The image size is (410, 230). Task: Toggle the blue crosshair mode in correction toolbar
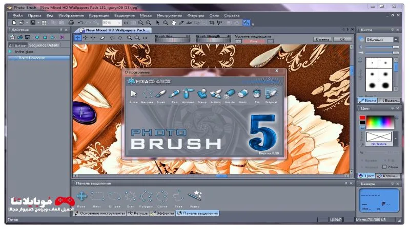(78, 38)
